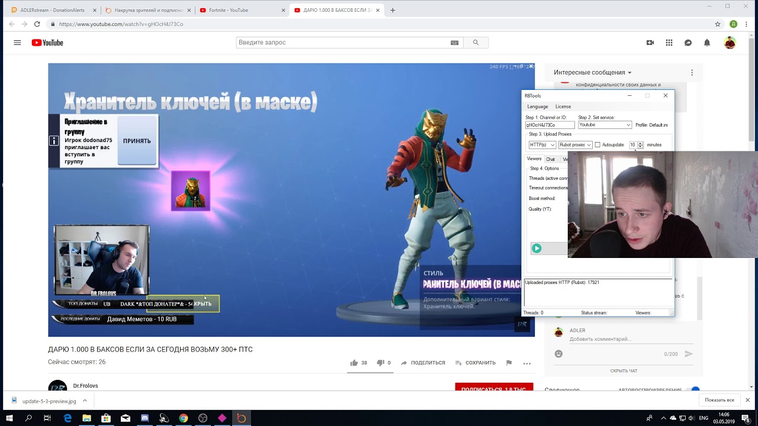The image size is (758, 426).
Task: Show hidden system tray icons
Action: (664, 418)
